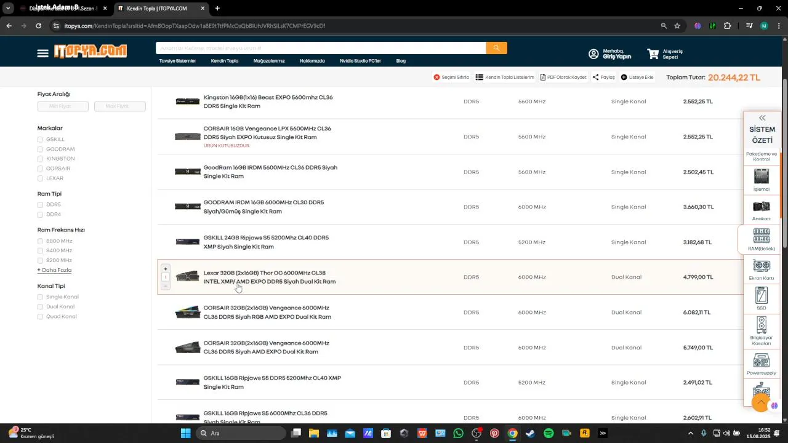Click the Paylaş share option

tap(604, 78)
